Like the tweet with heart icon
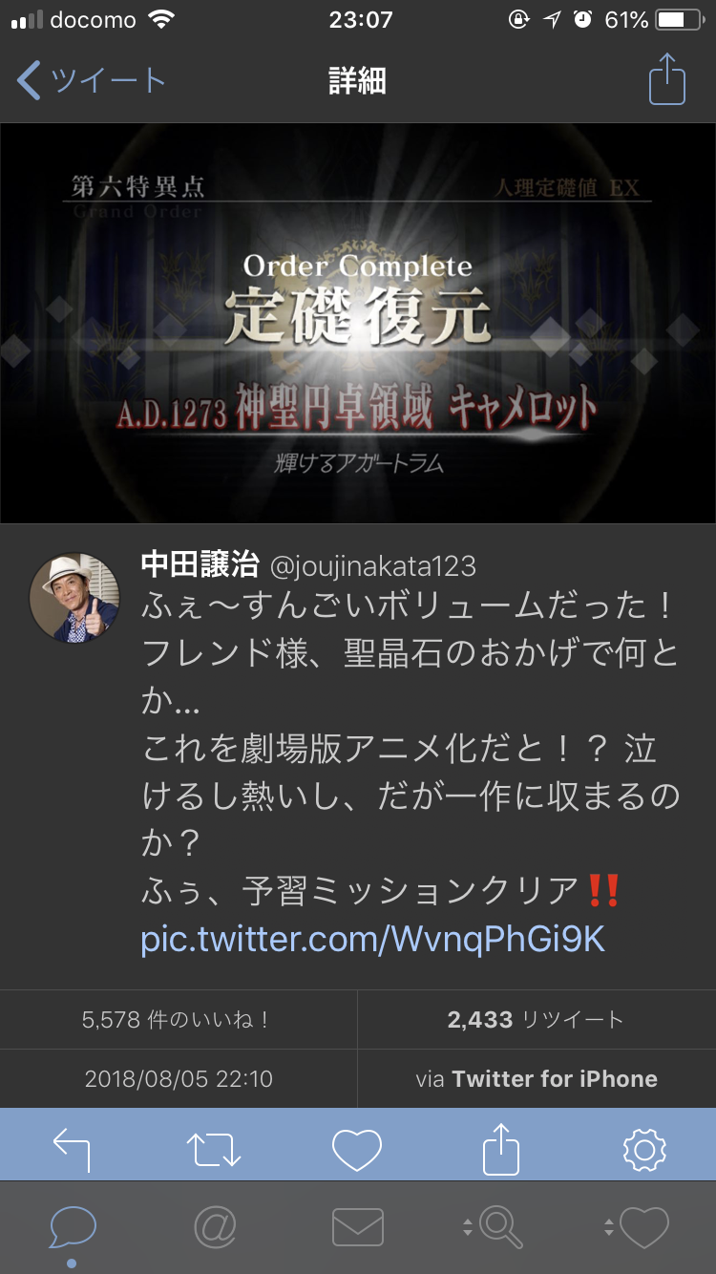The image size is (716, 1274). tap(357, 1149)
